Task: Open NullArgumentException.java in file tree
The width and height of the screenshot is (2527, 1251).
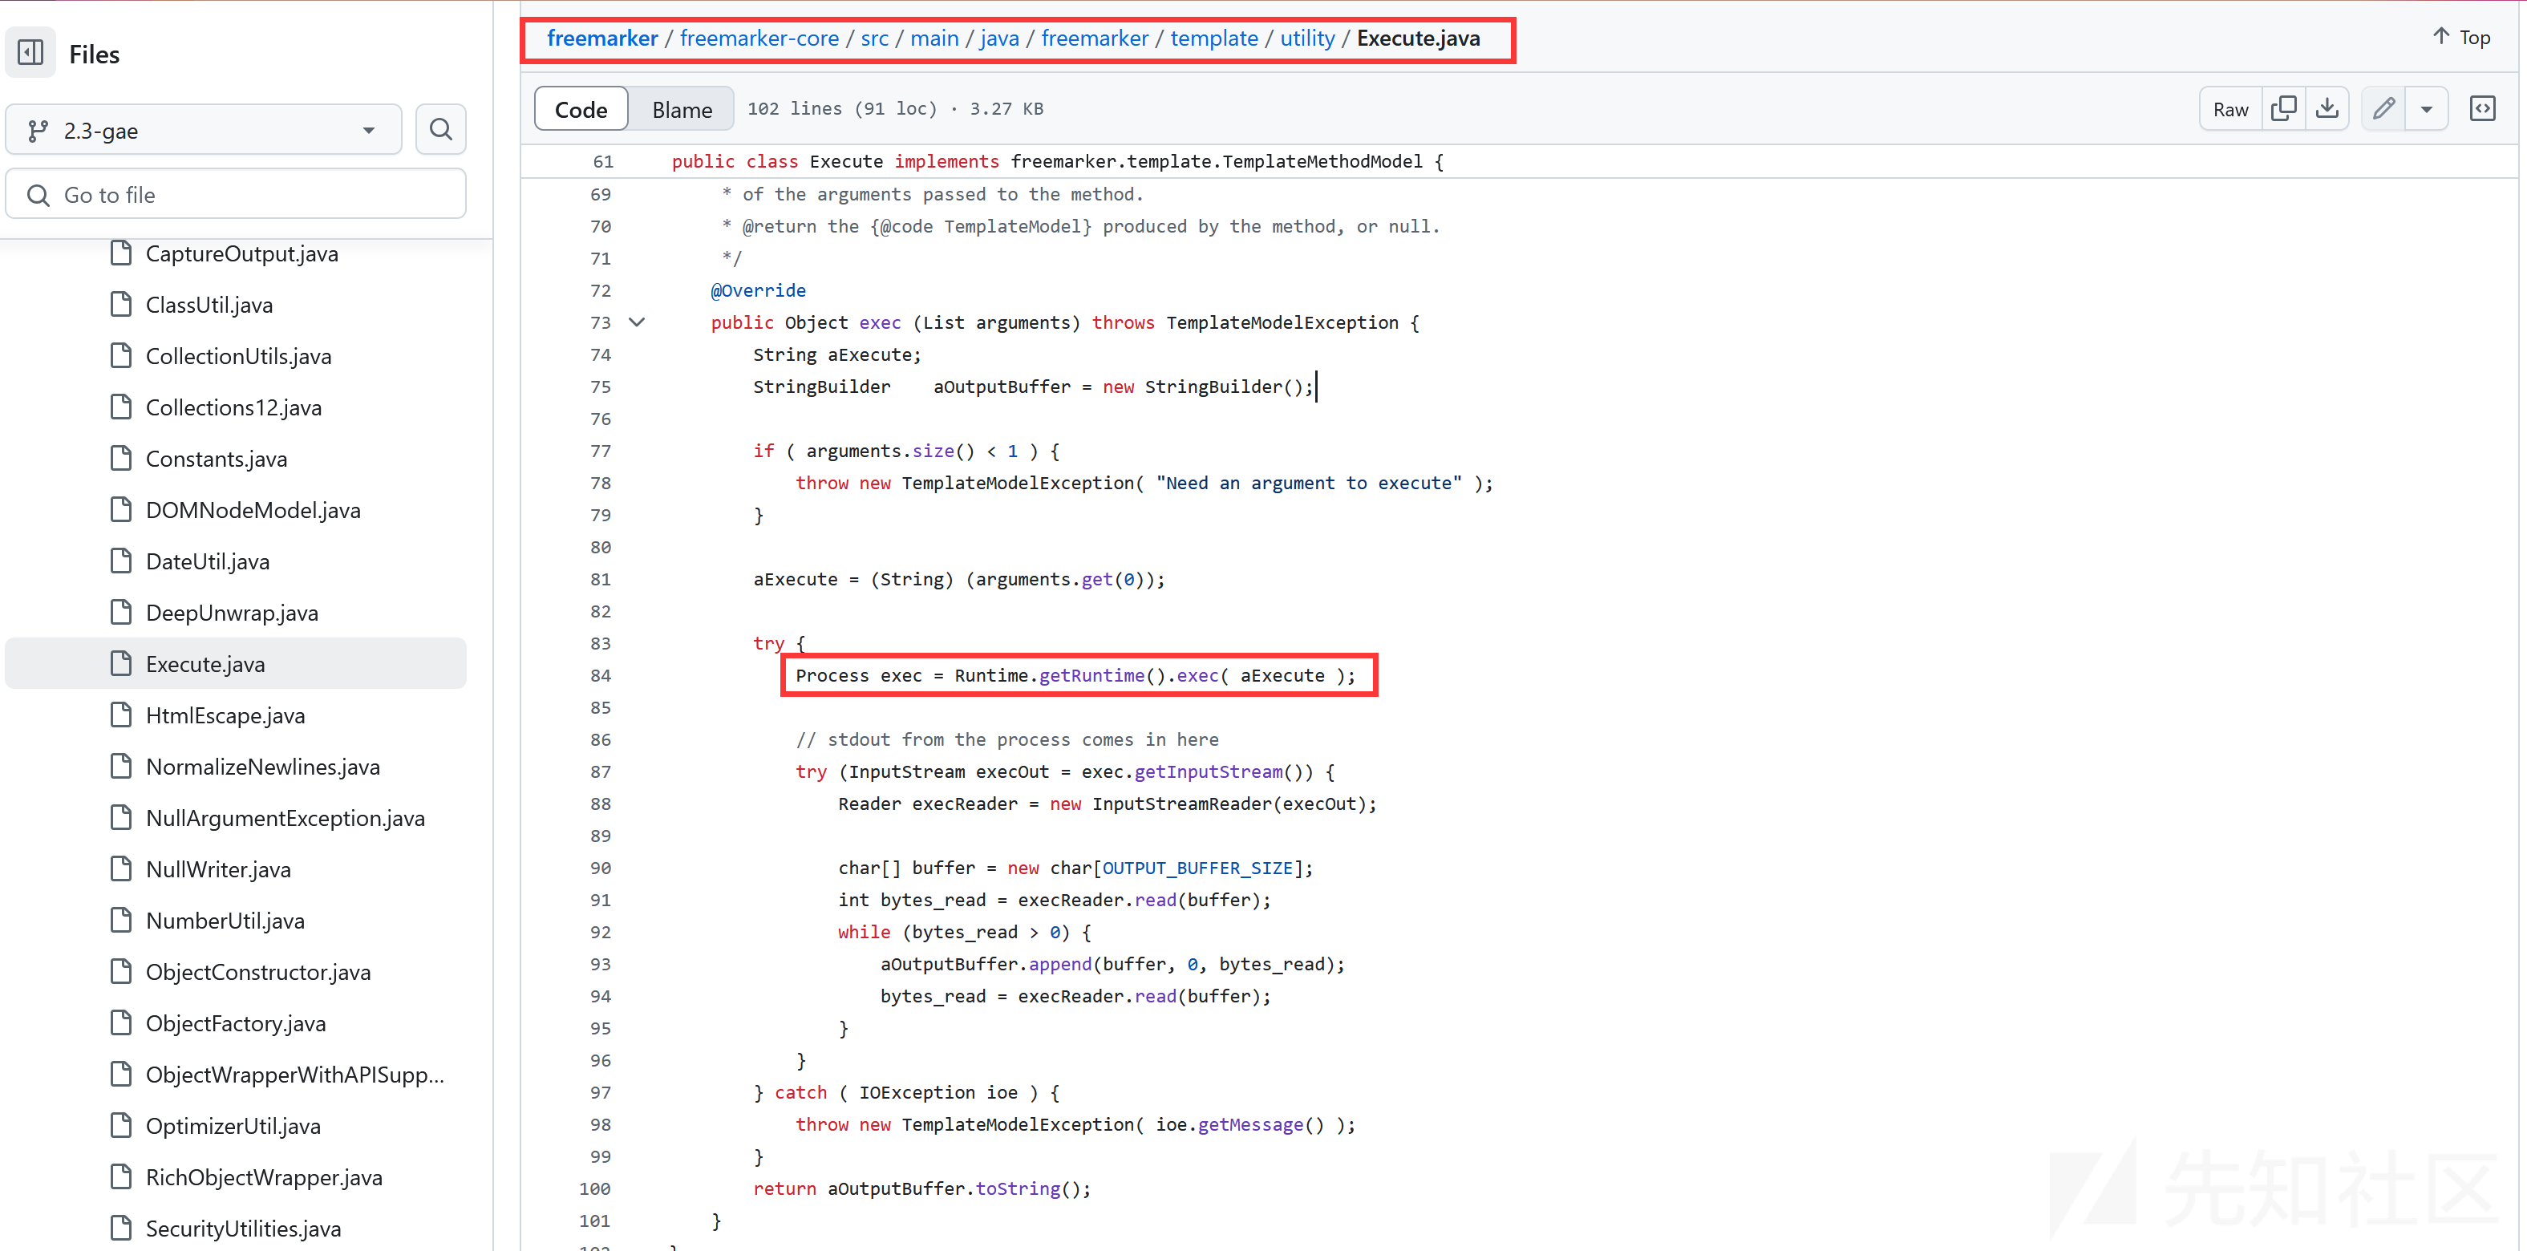Action: pos(285,817)
